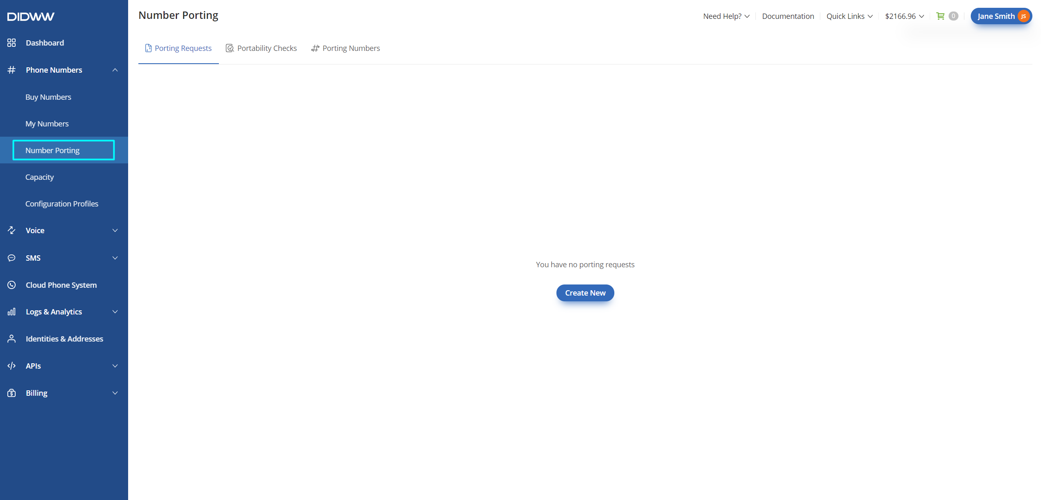Open the $2166.96 balance dropdown
Screen dimensions: 1041x500
point(905,16)
